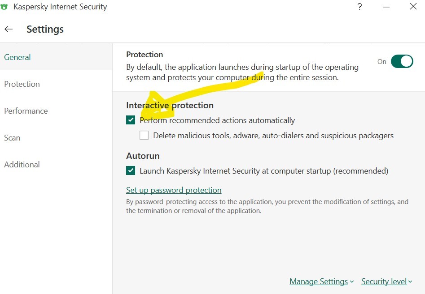Enable Delete malicious tools, adware checkbox
This screenshot has height=294, width=425.
point(144,135)
